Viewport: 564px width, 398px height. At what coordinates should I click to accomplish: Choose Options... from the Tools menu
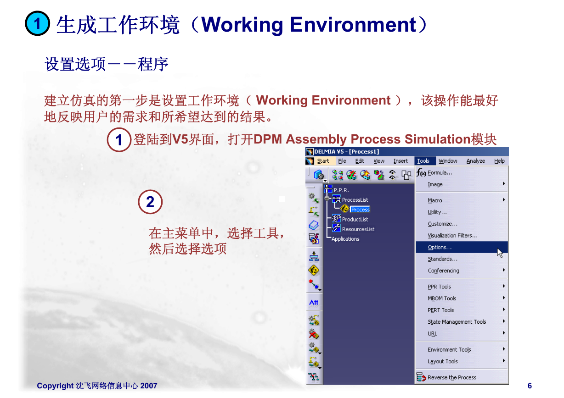462,247
